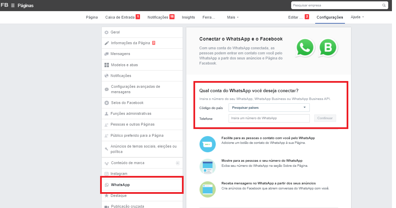The image size is (396, 208).
Task: Open the Editar... tab
Action: (x=295, y=18)
